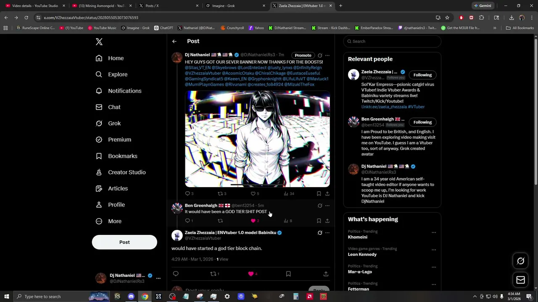
Task: Open Grok icon on Ben Greenhalgh's reply
Action: pyautogui.click(x=320, y=206)
